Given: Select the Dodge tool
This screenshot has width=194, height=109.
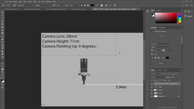Looking at the screenshot, I should 2,54.
